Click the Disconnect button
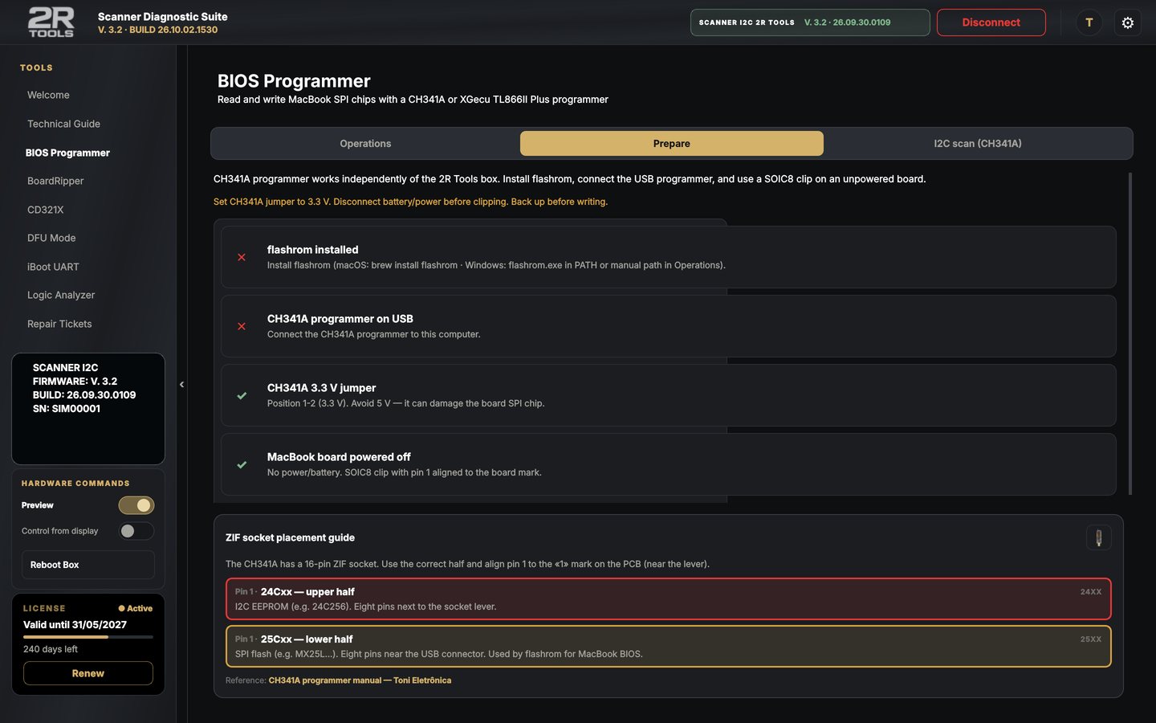The image size is (1156, 723). [x=991, y=22]
